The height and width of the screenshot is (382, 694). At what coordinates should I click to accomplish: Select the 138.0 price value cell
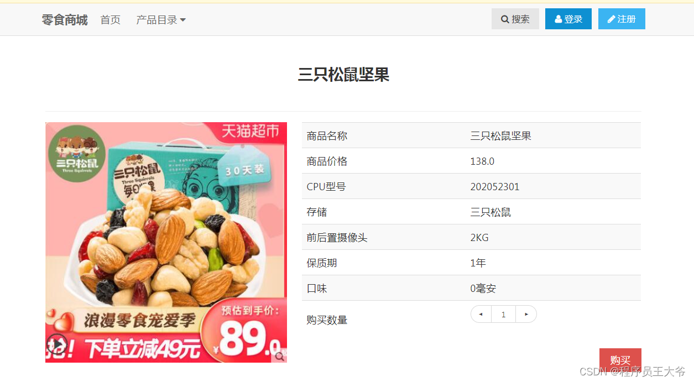tap(553, 161)
